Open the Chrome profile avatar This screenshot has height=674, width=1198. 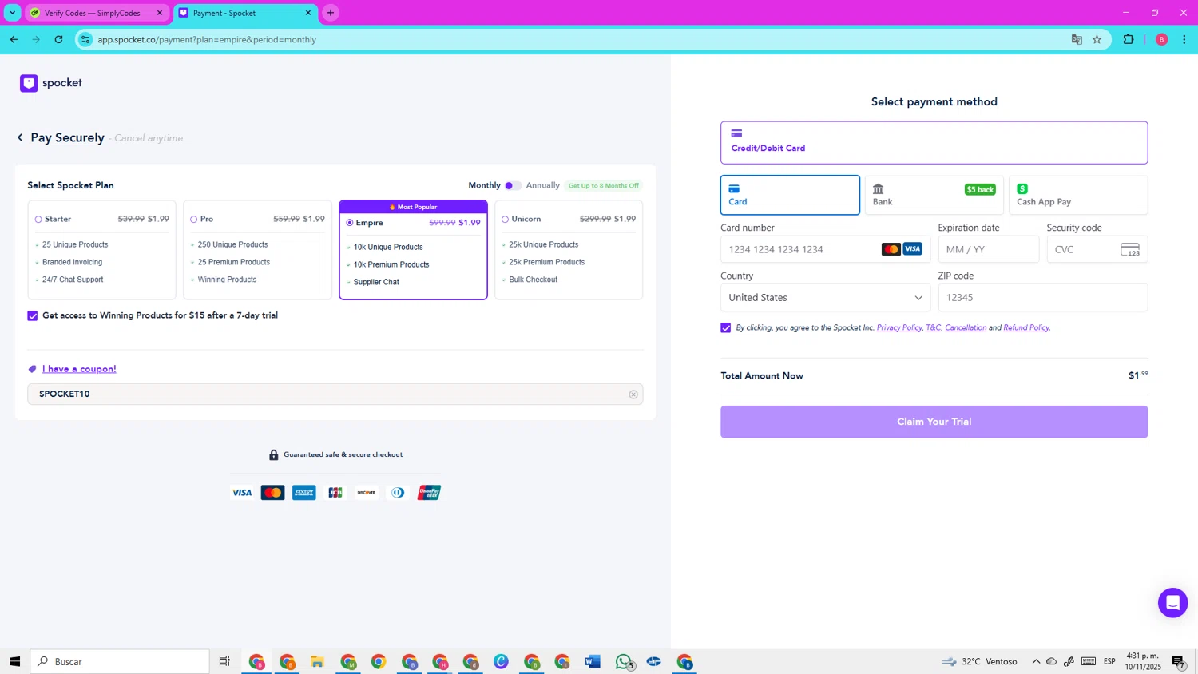pos(1162,39)
